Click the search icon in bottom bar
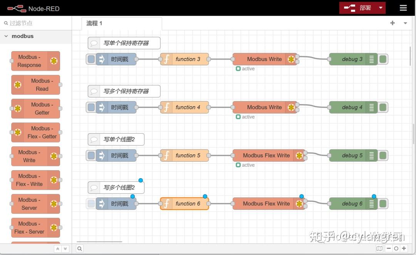Screen dimensions: 416x255 coord(79,248)
